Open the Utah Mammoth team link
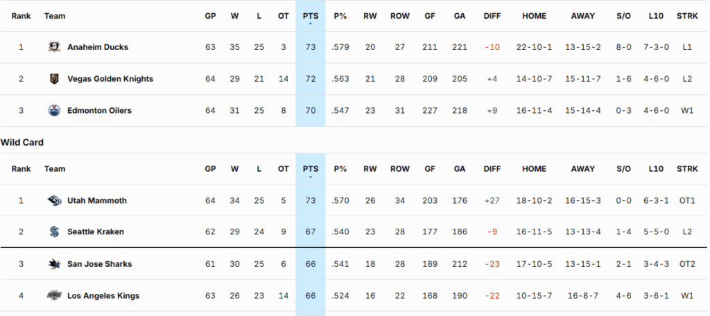 coord(97,200)
